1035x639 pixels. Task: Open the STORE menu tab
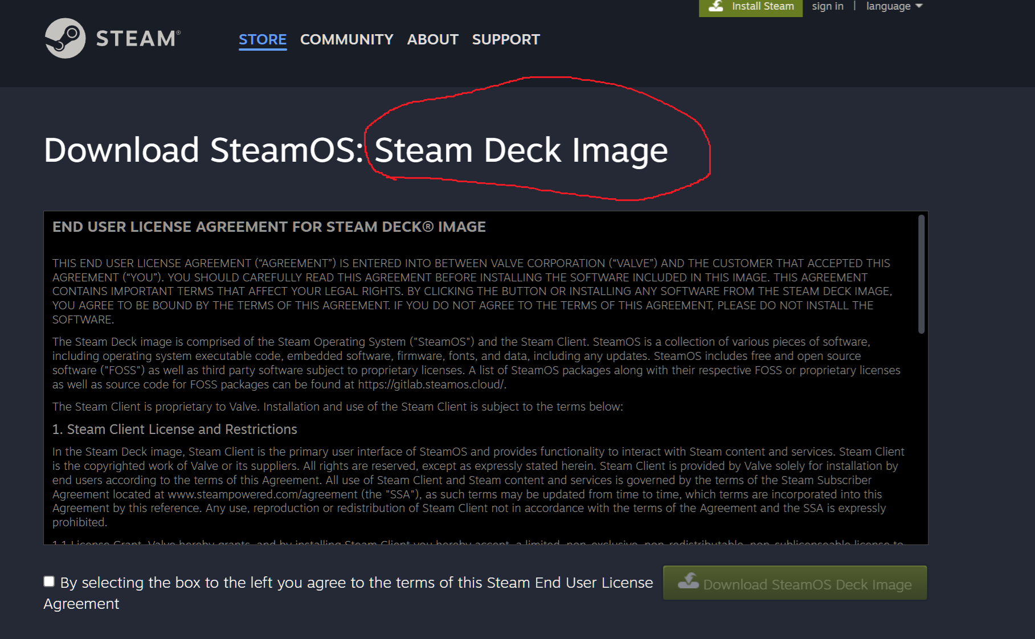pos(263,39)
